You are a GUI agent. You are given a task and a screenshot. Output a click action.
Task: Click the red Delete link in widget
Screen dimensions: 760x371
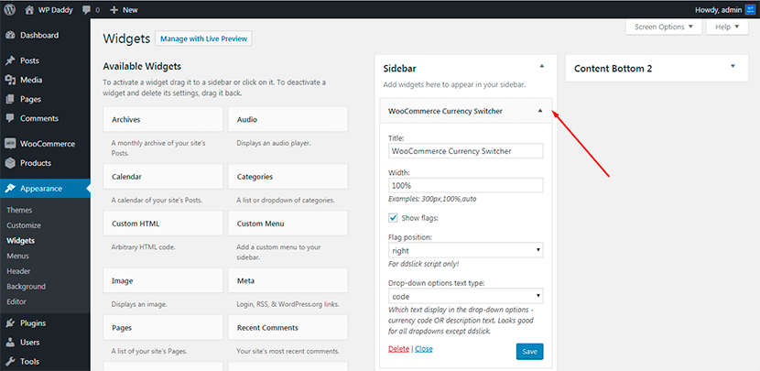coord(399,349)
